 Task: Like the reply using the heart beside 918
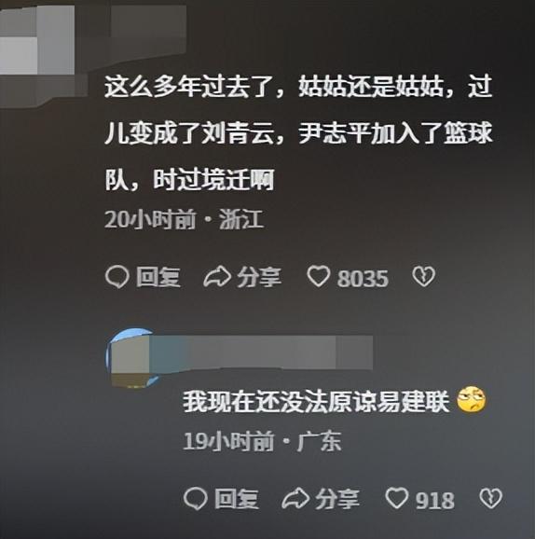tap(397, 498)
